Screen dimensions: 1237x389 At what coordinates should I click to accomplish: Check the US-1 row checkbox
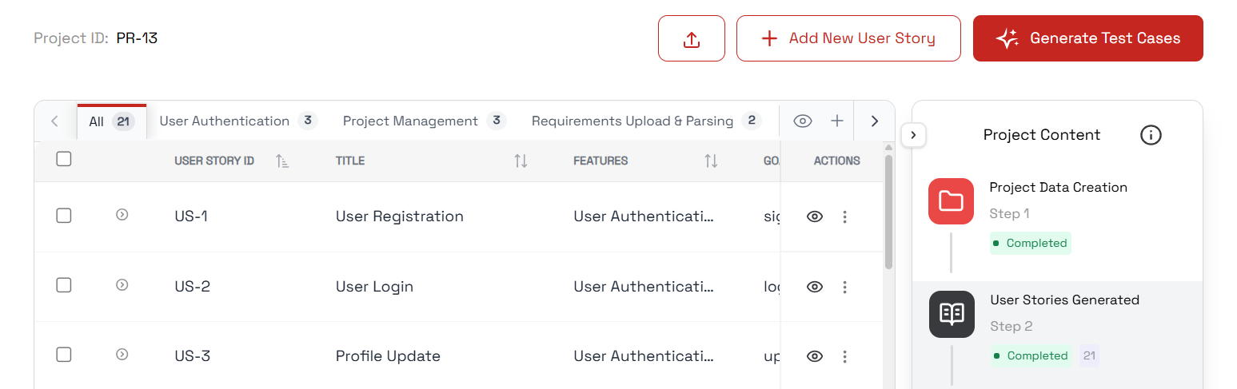pyautogui.click(x=64, y=215)
